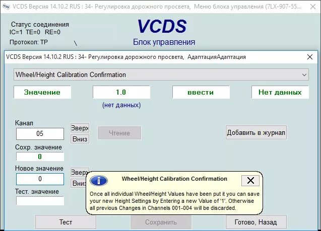321x231 pixels.
Task: Click the large VCDS logo text
Action: click(162, 26)
